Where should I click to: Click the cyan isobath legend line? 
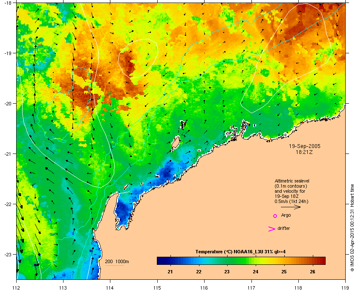point(114,265)
